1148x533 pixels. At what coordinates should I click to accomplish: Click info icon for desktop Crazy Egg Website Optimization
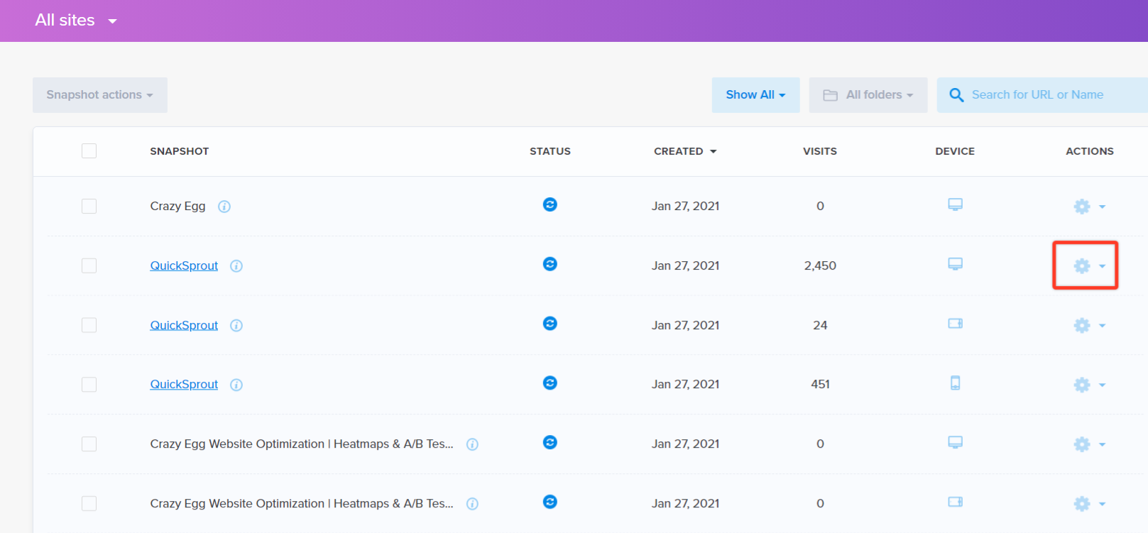point(472,444)
